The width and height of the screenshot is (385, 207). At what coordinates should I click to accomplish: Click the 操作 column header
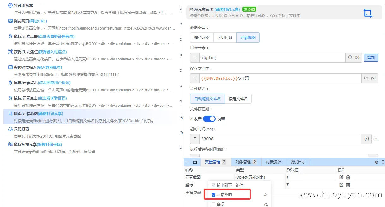341,170
